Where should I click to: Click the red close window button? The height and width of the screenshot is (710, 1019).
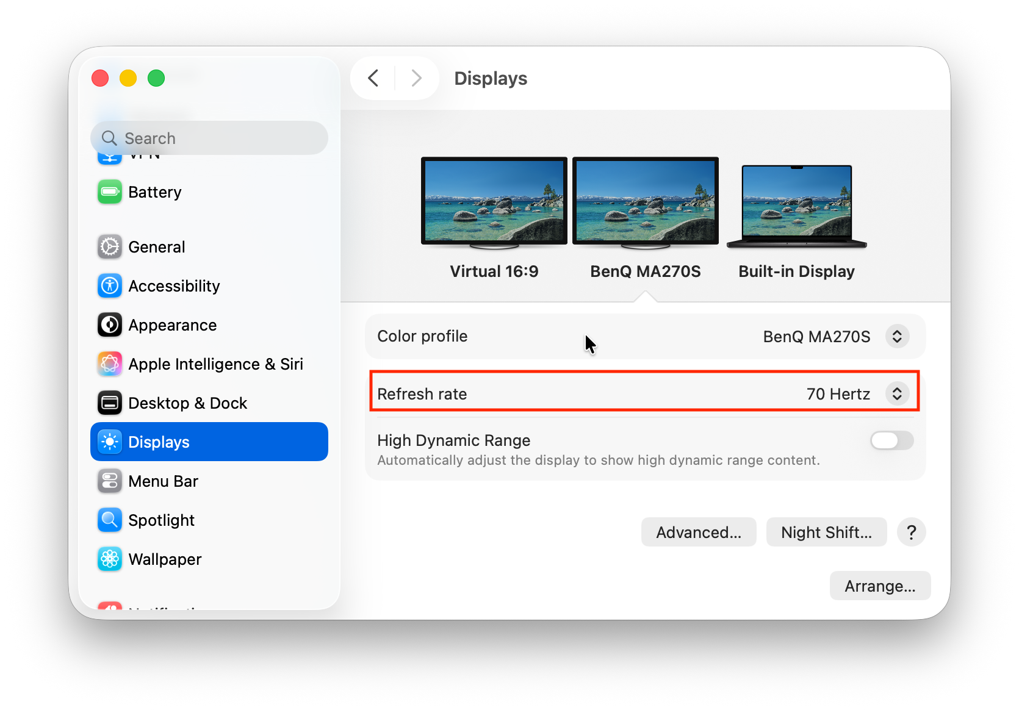point(100,78)
